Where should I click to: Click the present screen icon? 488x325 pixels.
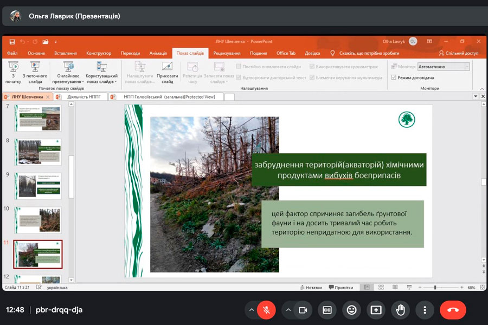coord(375,310)
